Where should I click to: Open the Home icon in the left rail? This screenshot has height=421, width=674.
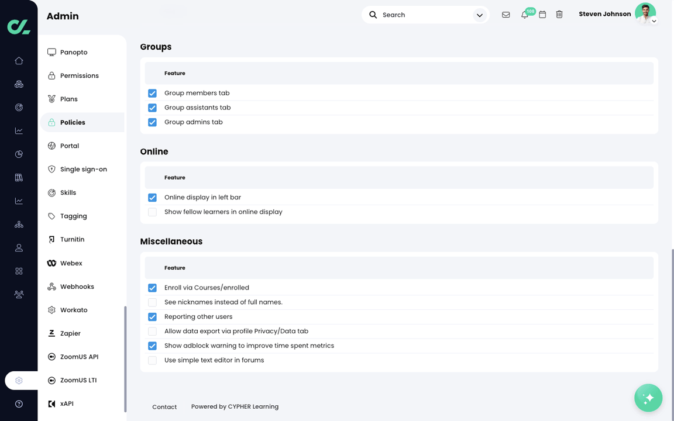click(x=19, y=61)
